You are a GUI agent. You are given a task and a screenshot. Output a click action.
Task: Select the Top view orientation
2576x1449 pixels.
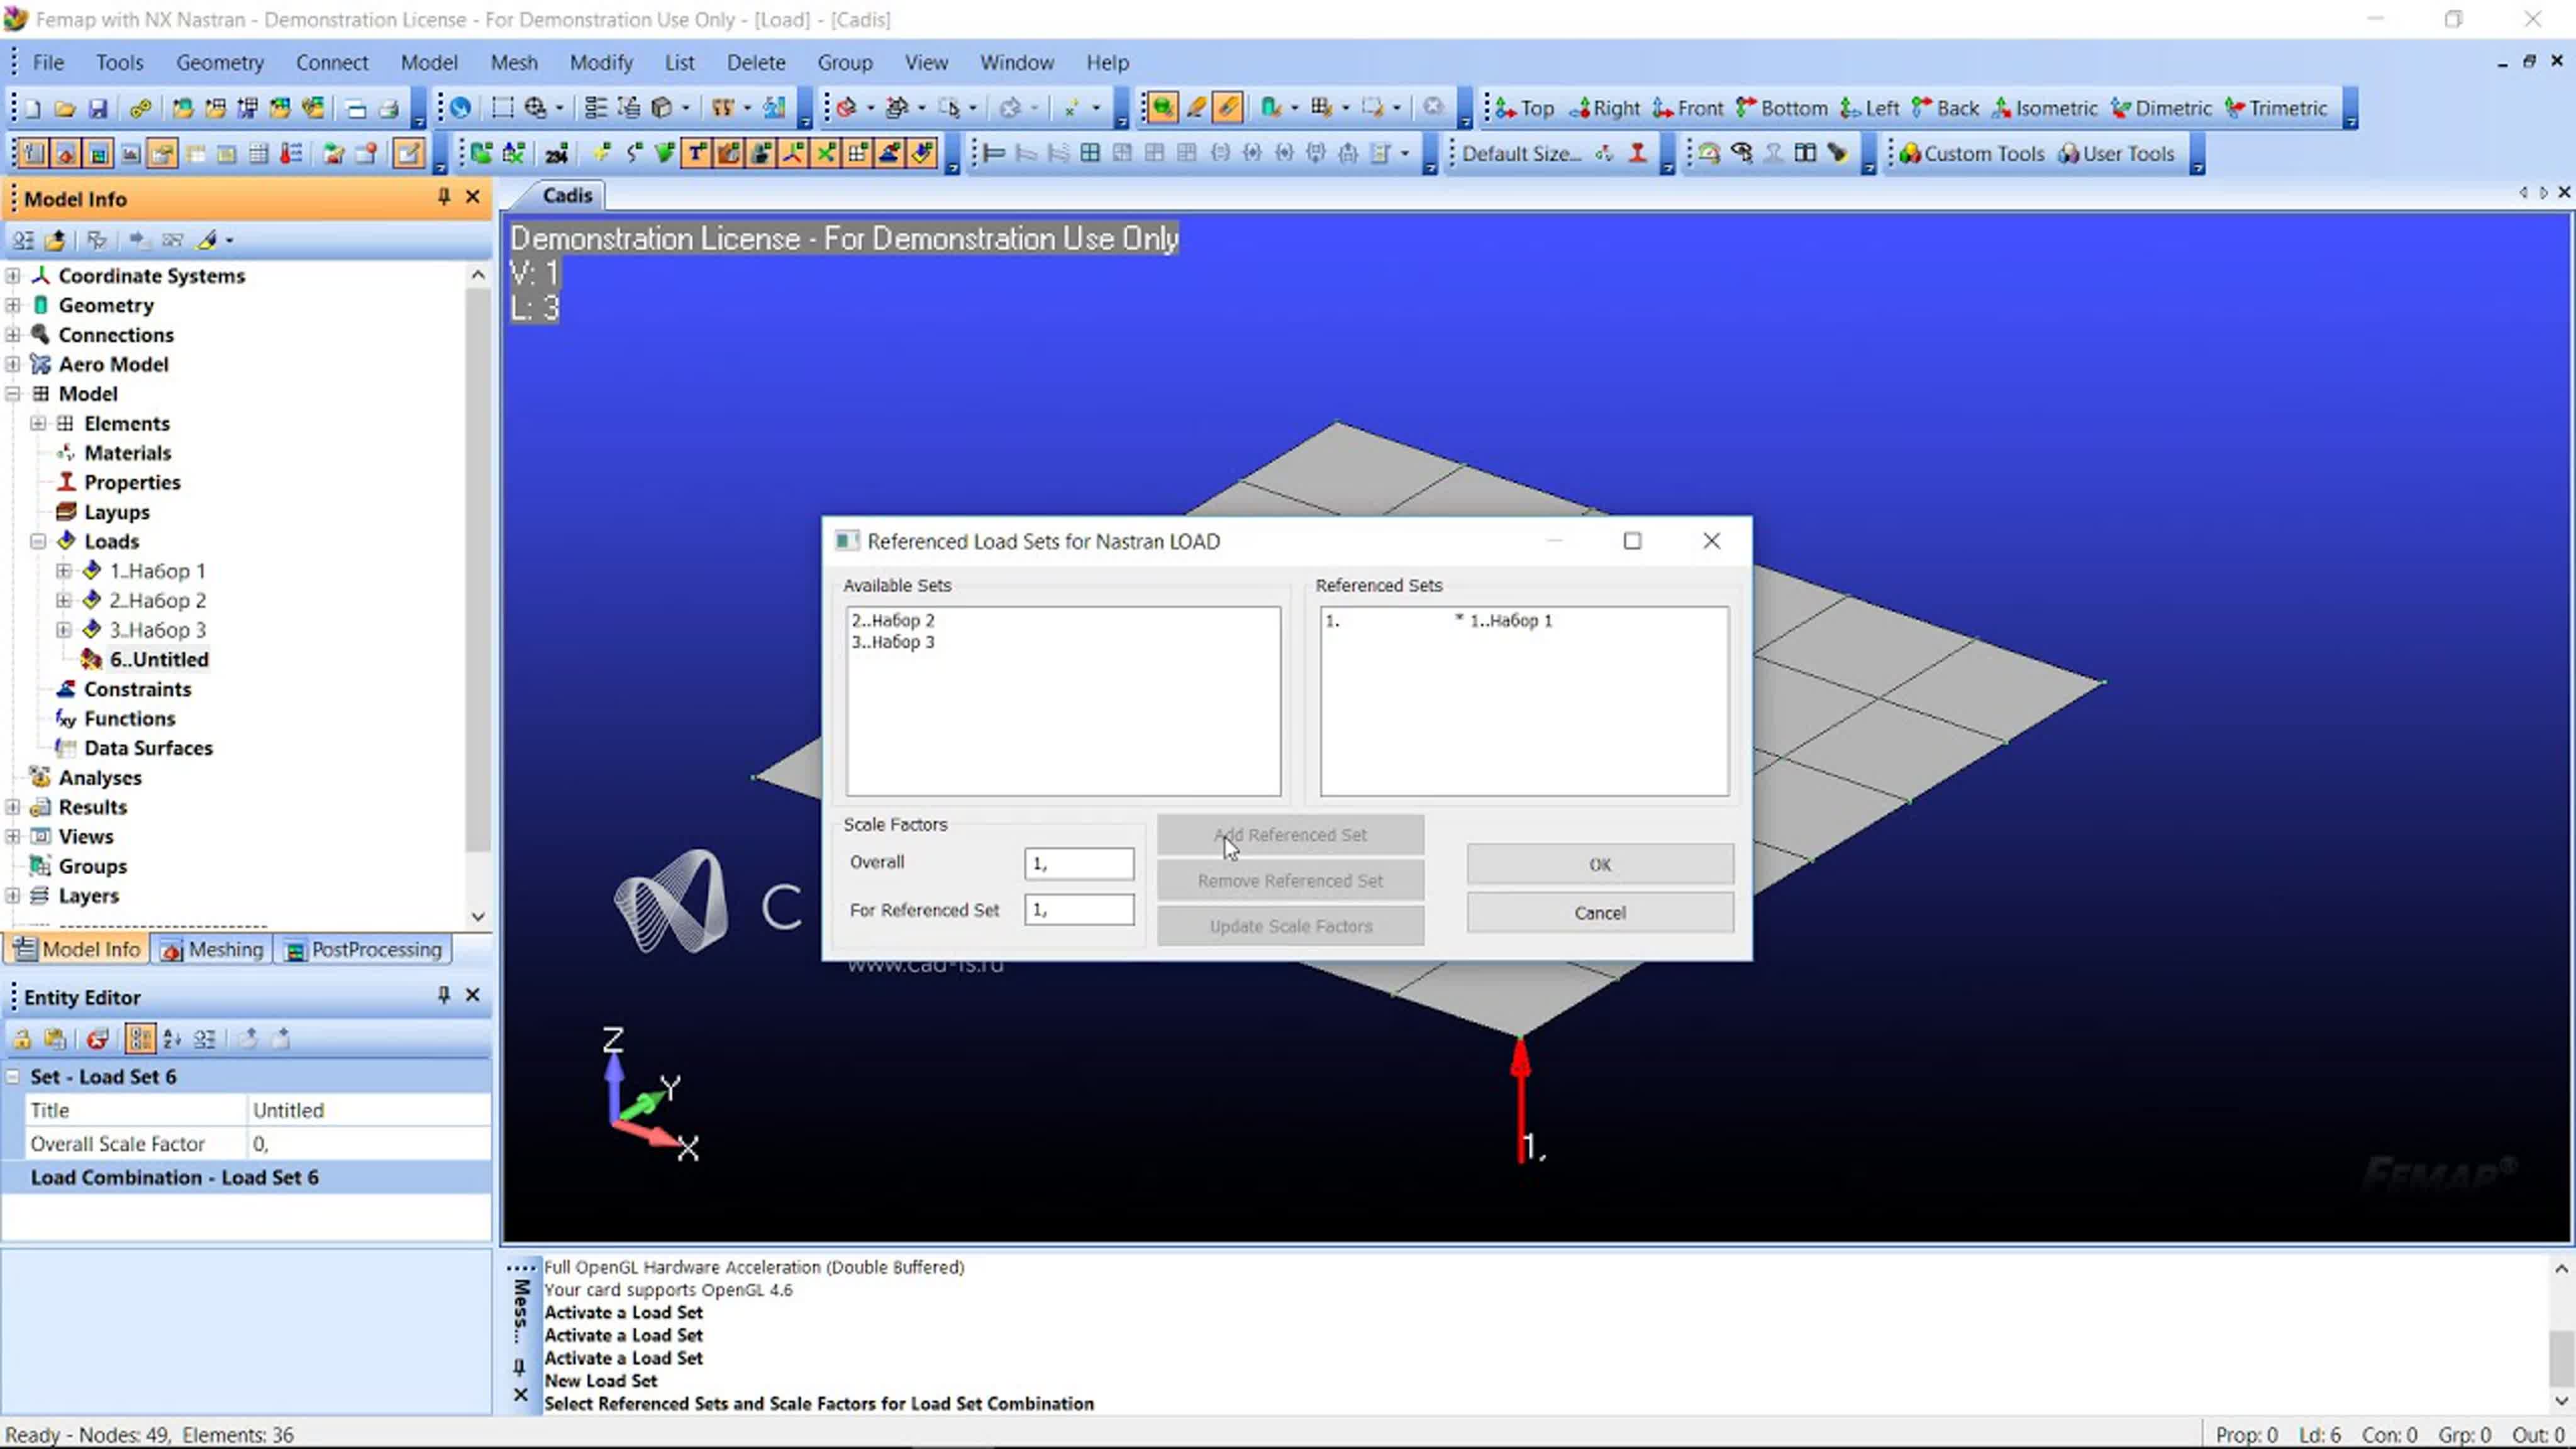click(1524, 108)
